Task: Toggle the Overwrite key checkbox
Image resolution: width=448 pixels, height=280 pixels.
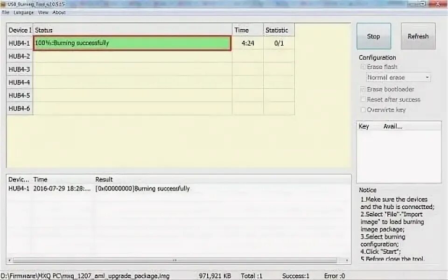Action: pos(363,110)
